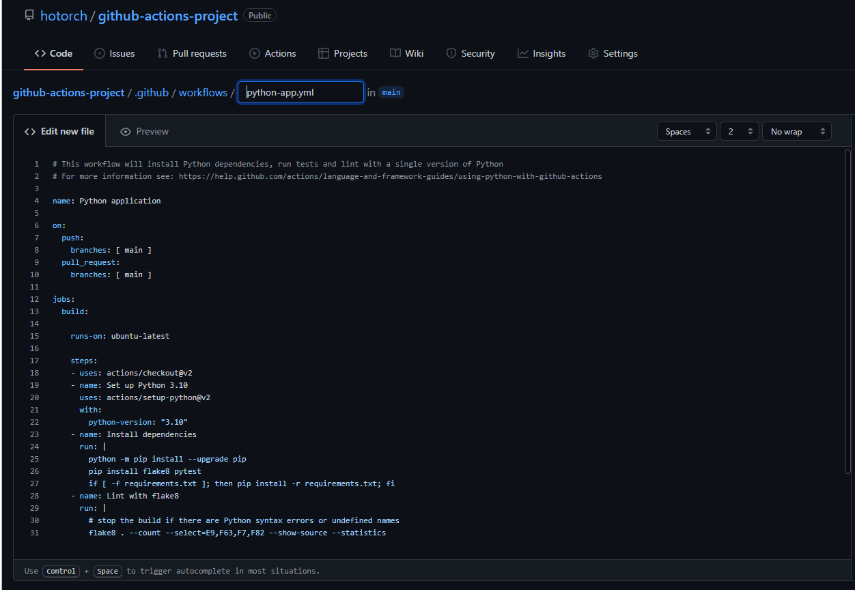Open the Issues tab

click(x=115, y=53)
